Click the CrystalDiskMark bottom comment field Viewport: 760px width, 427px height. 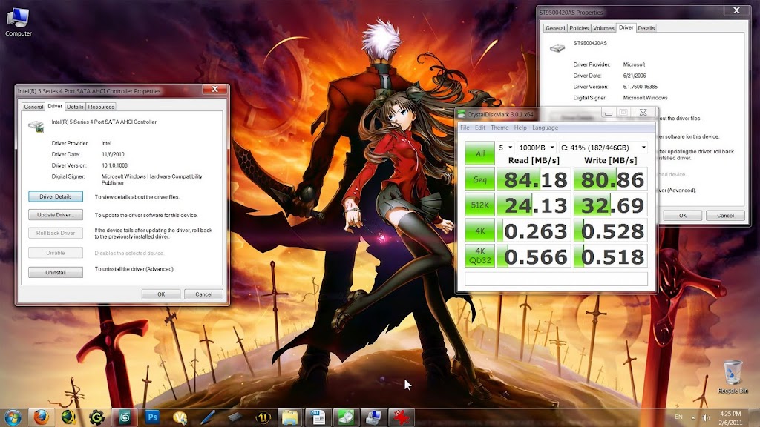coord(556,279)
